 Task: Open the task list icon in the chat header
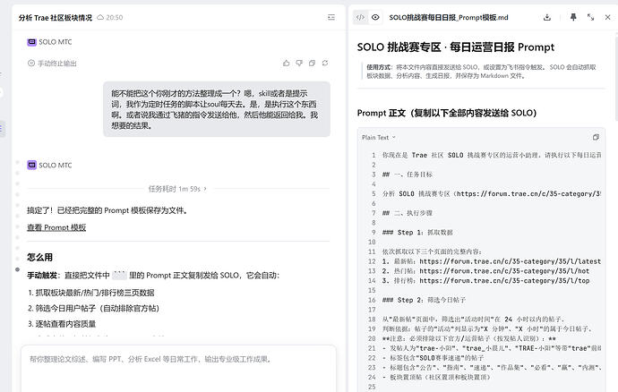331,17
